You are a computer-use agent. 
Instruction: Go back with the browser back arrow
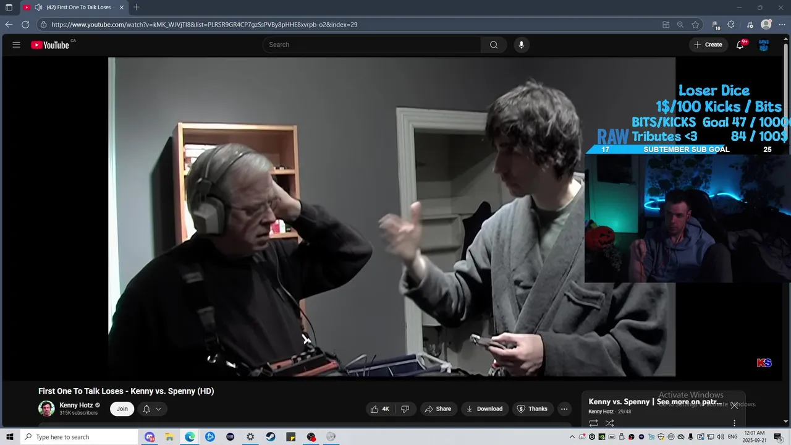pos(9,25)
